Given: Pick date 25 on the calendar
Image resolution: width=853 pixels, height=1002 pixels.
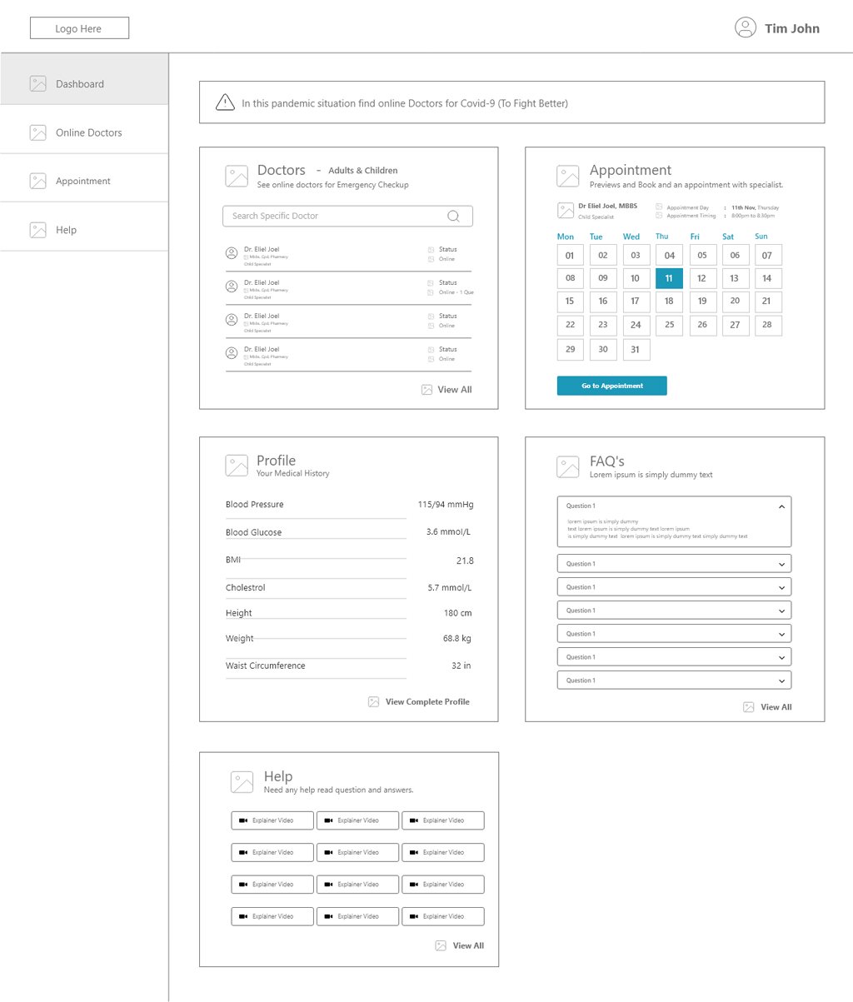Looking at the screenshot, I should (x=669, y=325).
